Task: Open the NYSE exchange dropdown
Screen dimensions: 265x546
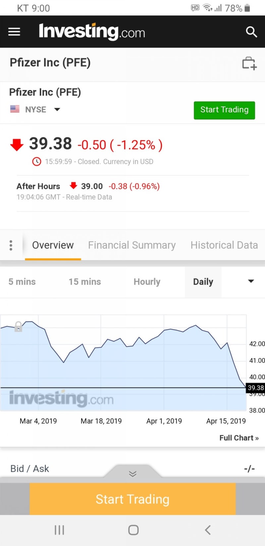Action: point(57,110)
